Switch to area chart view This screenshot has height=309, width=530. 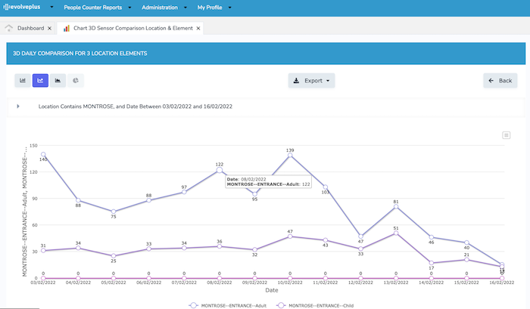point(58,80)
